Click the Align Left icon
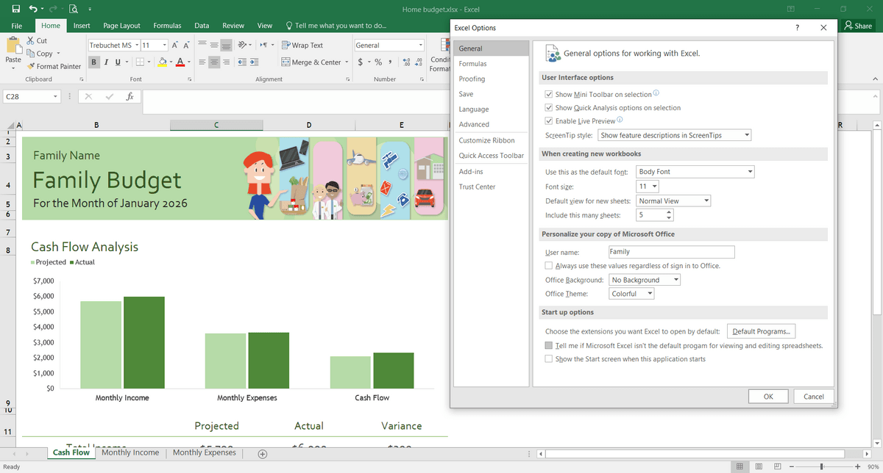883x473 pixels. coord(202,62)
